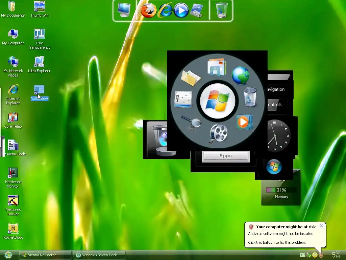The width and height of the screenshot is (346, 260).
Task: Select My Network Places icon
Action: pyautogui.click(x=13, y=67)
